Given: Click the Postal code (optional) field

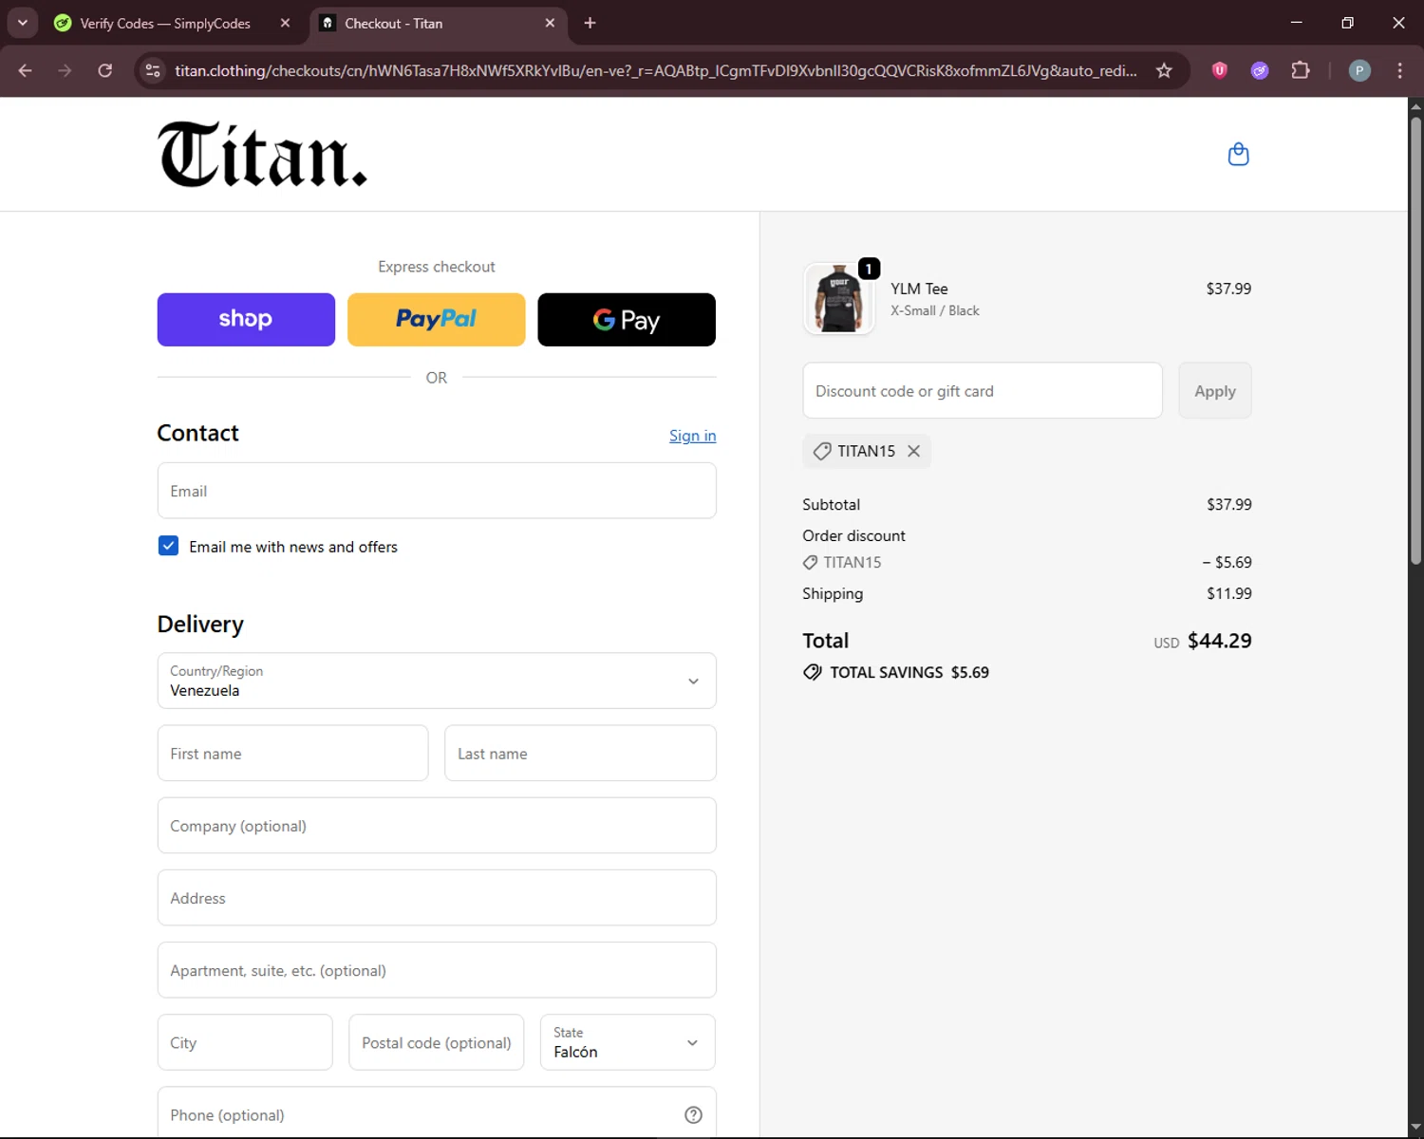Looking at the screenshot, I should [x=437, y=1042].
